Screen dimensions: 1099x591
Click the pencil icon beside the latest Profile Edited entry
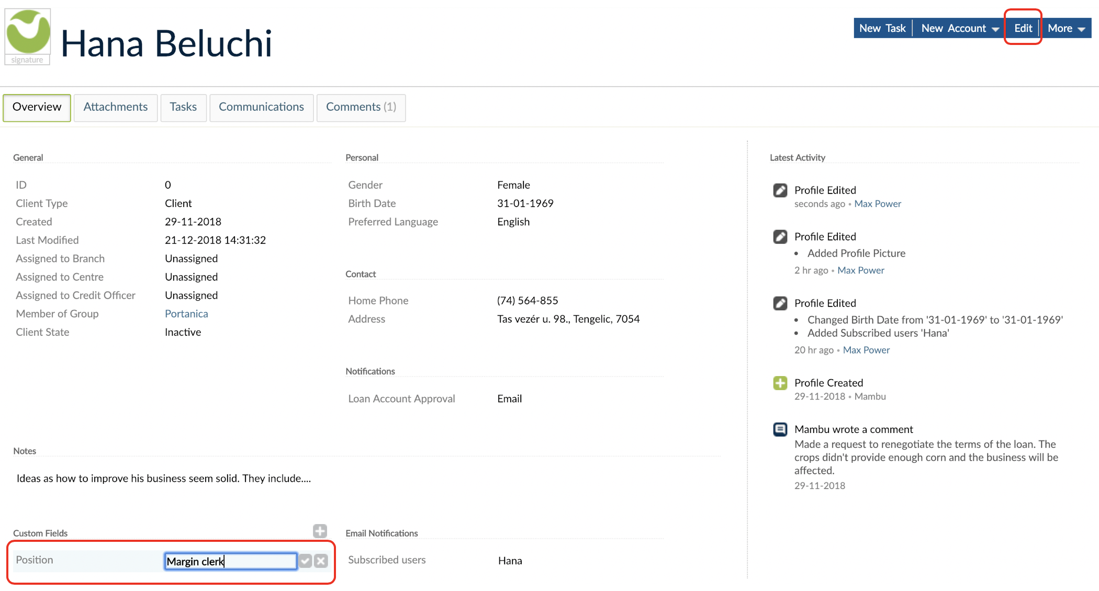tap(780, 190)
